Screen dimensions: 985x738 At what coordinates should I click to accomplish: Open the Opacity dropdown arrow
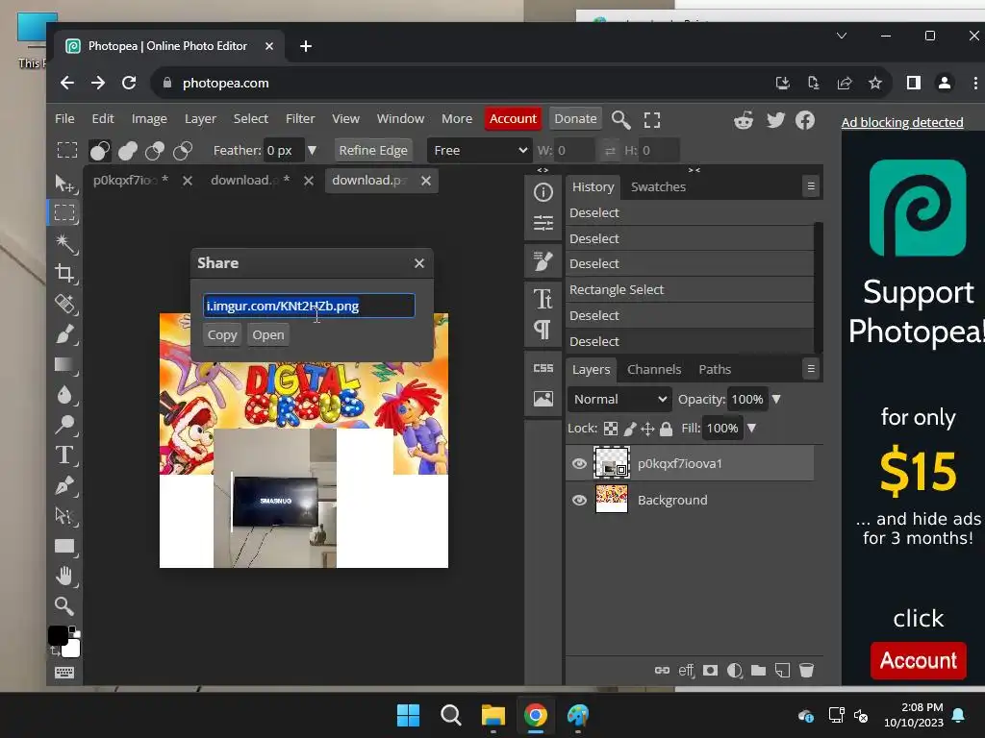coord(776,399)
